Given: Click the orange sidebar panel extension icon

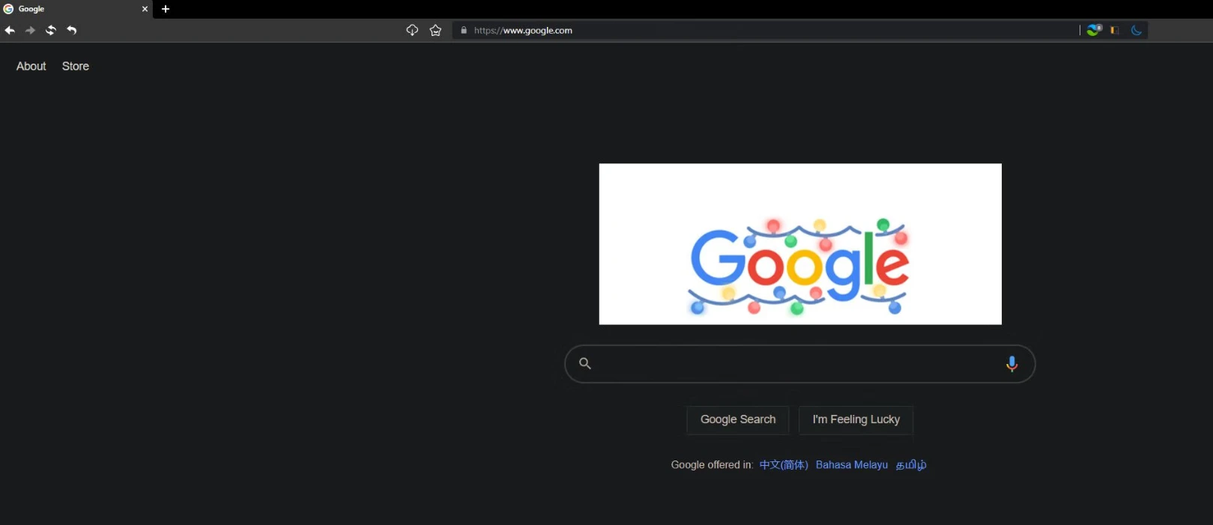Looking at the screenshot, I should point(1115,30).
